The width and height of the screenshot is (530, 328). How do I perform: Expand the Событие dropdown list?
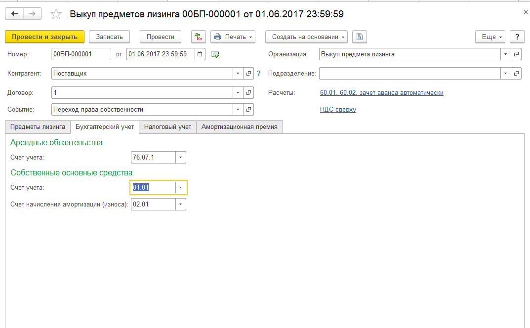238,110
